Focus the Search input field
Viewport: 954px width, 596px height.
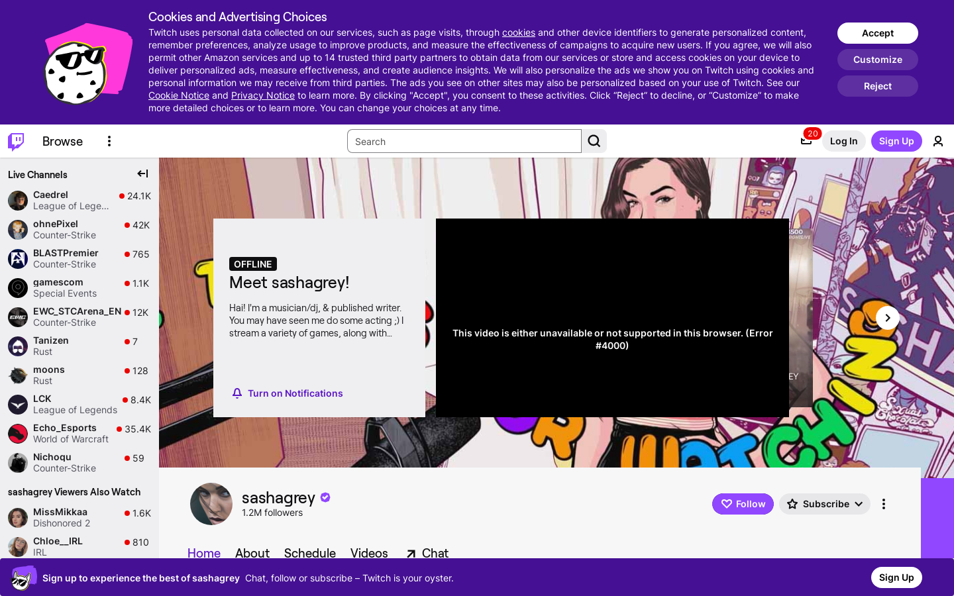464,141
